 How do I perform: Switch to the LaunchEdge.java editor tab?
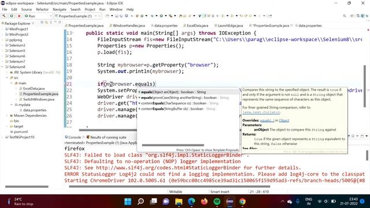point(228,25)
